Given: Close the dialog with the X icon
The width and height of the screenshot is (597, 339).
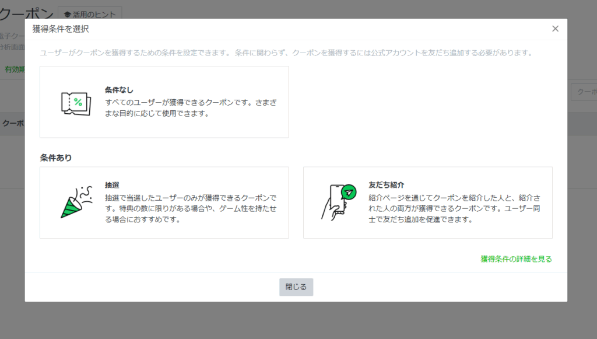Looking at the screenshot, I should [555, 29].
